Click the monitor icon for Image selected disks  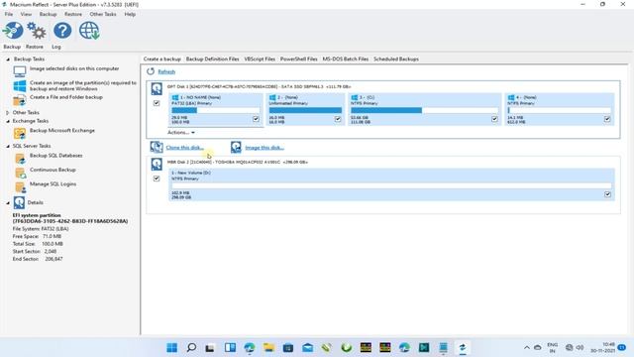[20, 71]
